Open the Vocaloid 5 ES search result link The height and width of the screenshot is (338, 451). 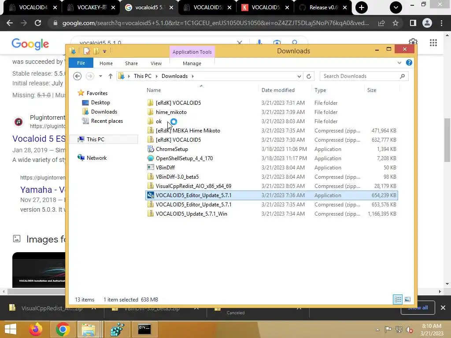(x=39, y=139)
